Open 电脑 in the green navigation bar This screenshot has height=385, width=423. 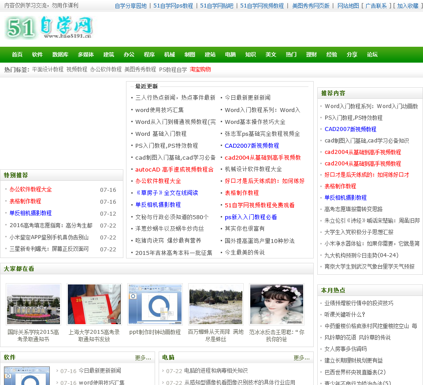coord(230,55)
